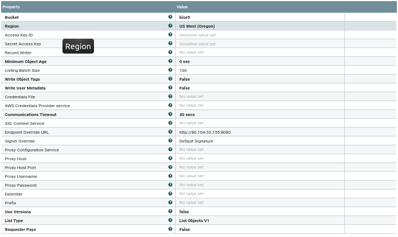The height and width of the screenshot is (237, 398).
Task: Show help for Signer Override
Action: (170, 140)
